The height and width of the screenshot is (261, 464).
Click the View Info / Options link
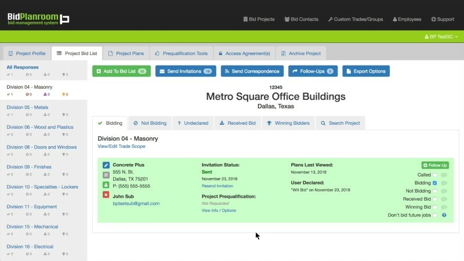tap(219, 211)
